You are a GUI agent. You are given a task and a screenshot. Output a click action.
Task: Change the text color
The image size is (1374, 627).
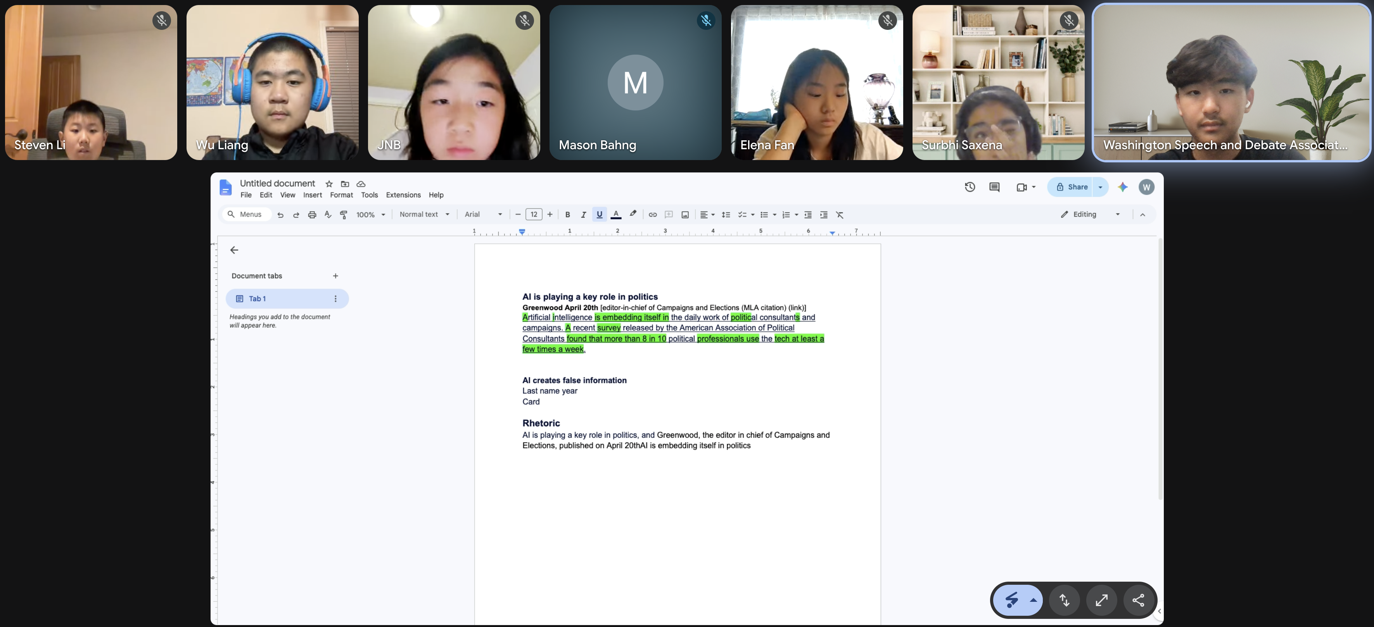click(x=616, y=215)
